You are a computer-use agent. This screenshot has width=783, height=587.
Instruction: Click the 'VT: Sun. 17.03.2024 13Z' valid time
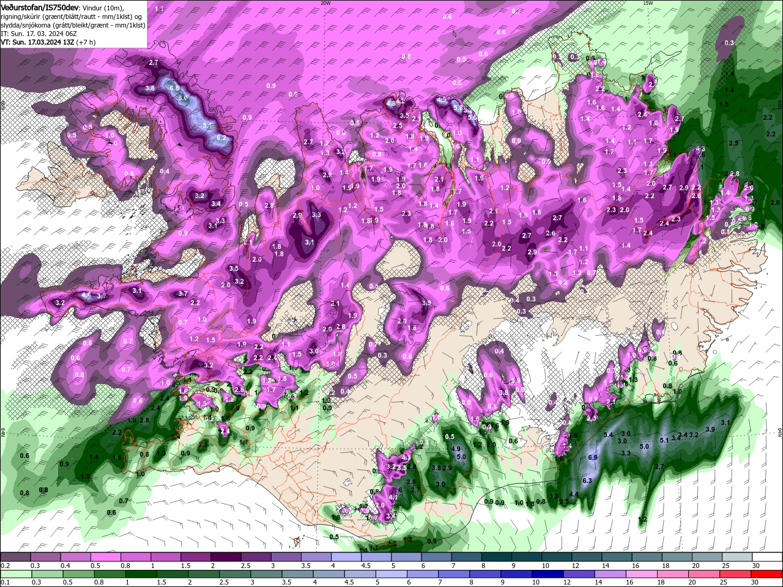(x=37, y=42)
